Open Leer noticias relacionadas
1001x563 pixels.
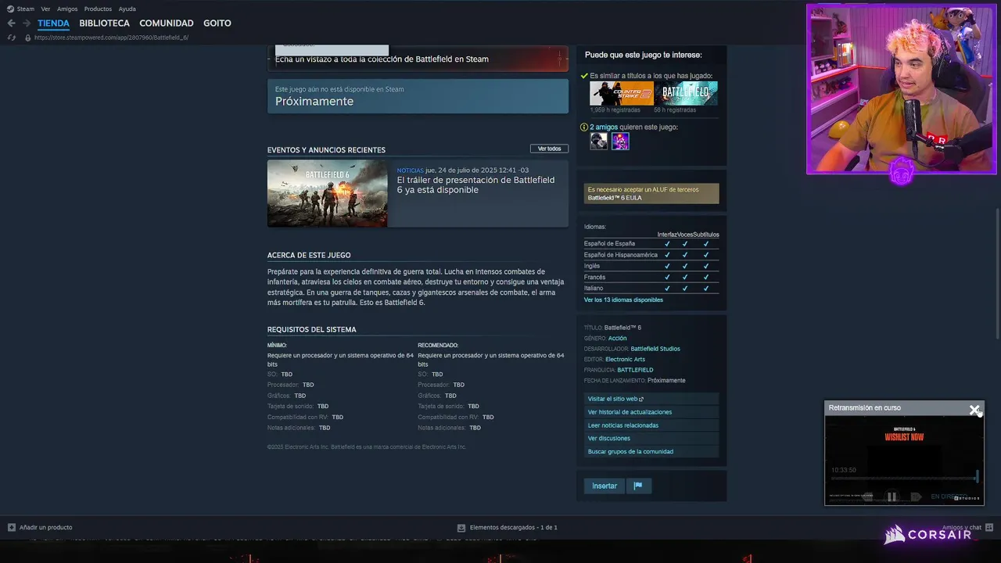(x=651, y=425)
